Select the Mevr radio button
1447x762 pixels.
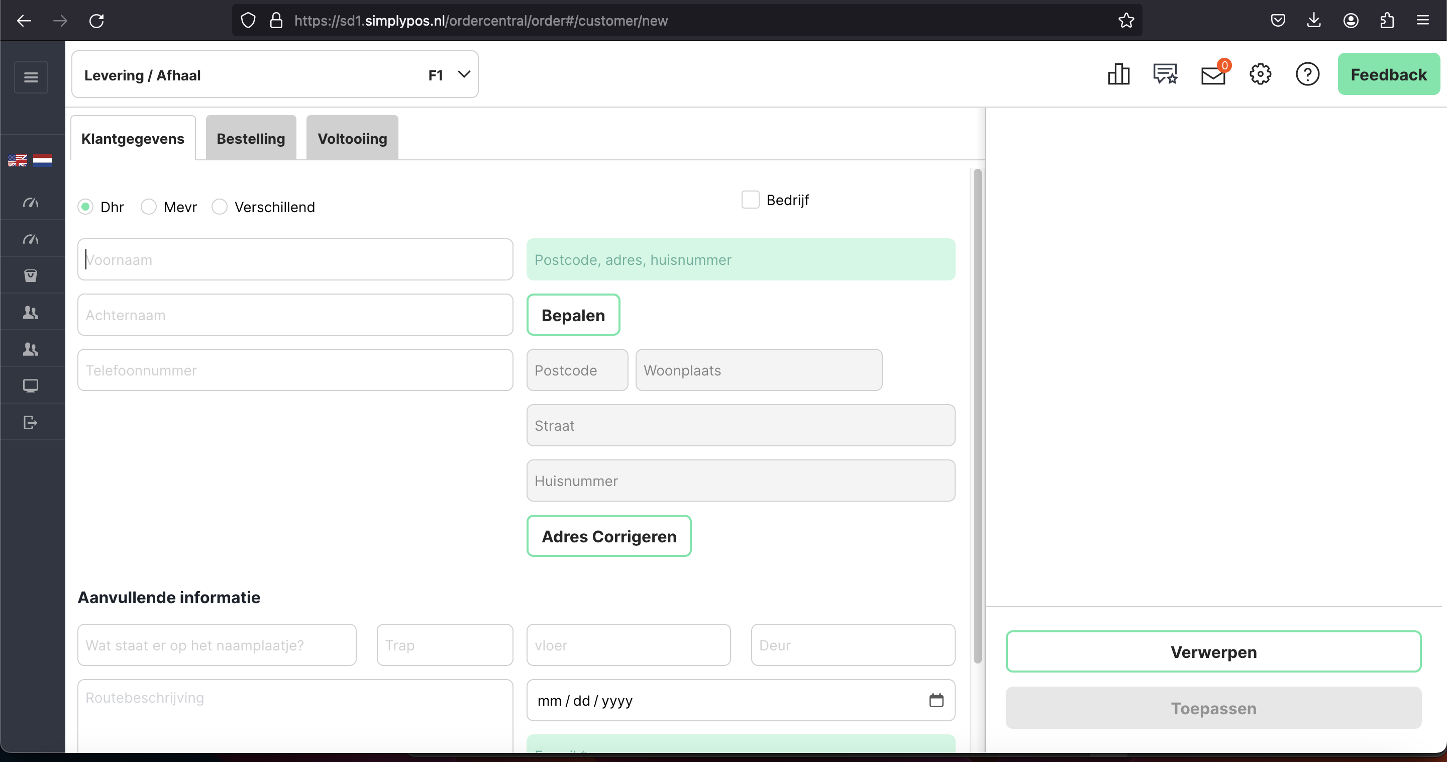pyautogui.click(x=148, y=207)
